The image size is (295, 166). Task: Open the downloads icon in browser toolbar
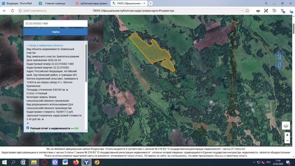(291, 11)
